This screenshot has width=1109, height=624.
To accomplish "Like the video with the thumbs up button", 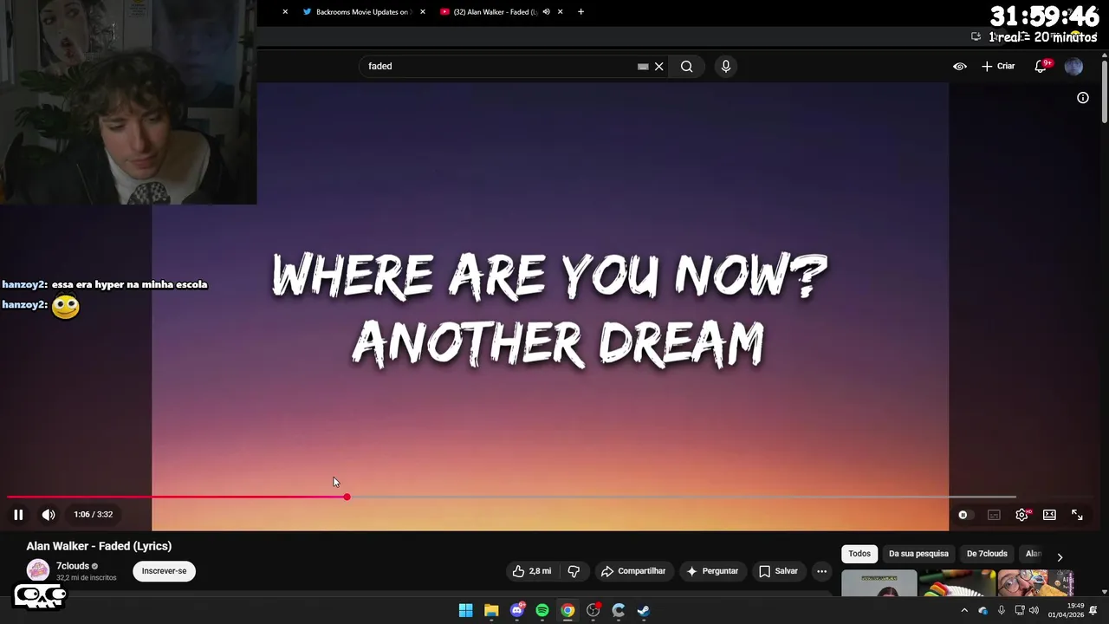I will [532, 571].
